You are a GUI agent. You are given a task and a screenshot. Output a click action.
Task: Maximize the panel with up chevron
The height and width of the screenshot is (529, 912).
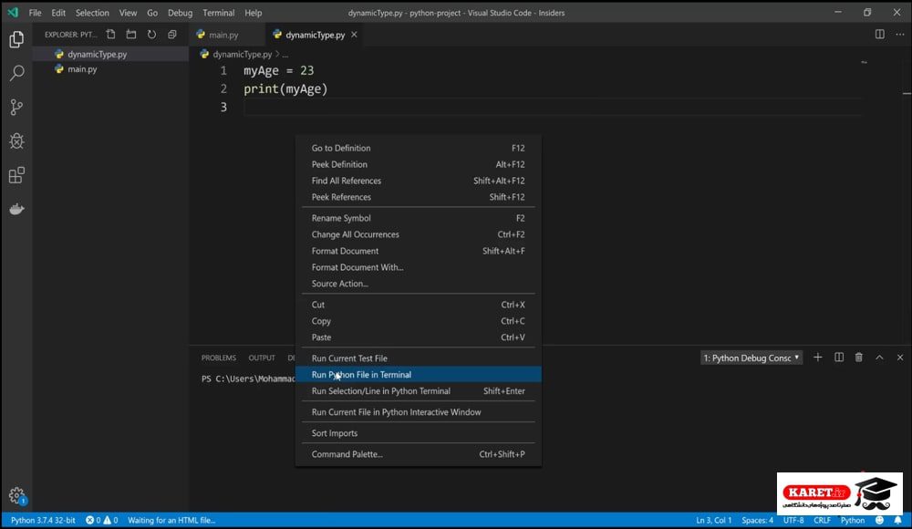click(x=879, y=358)
